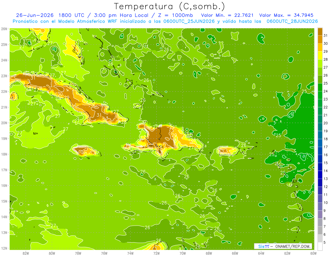The image size is (333, 257).
Task: Pick the brown color bar swatch above 31
Action: (320, 32)
